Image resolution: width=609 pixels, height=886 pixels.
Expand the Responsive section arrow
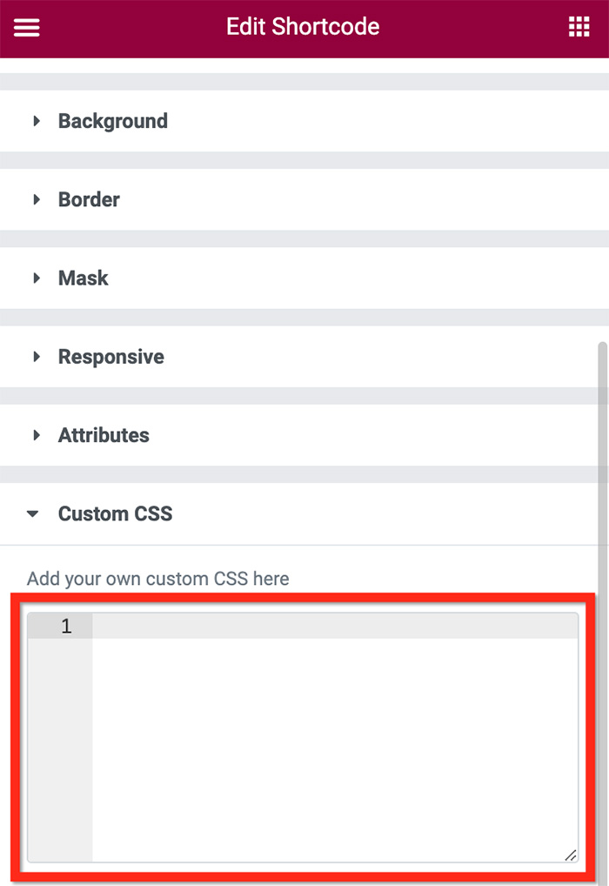37,356
